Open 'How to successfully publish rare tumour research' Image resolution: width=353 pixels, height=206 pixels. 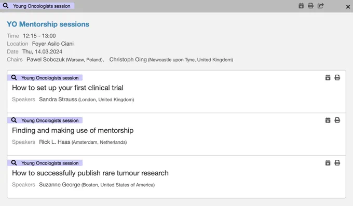click(90, 173)
